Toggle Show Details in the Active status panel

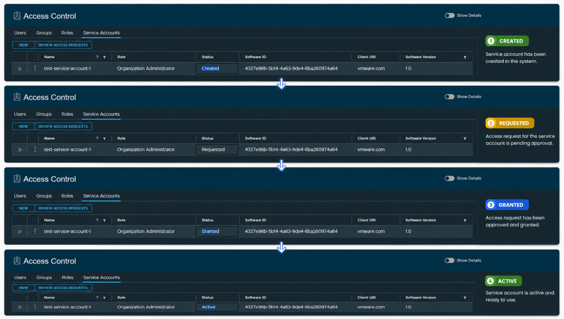(x=450, y=260)
